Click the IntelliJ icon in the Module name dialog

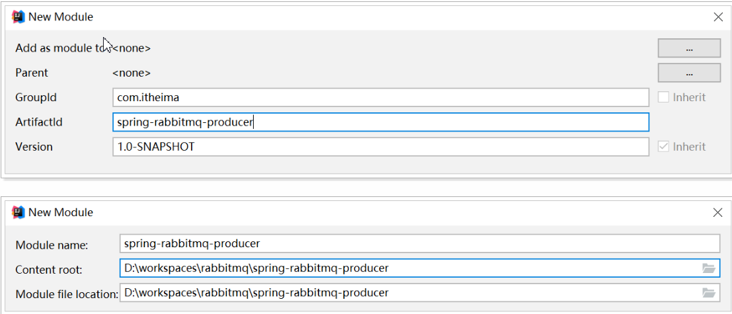pos(18,213)
